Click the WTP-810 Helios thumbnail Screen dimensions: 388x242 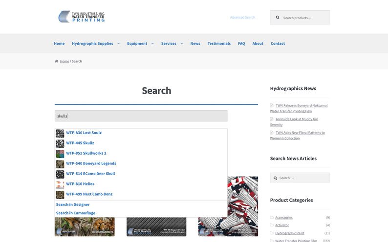pyautogui.click(x=60, y=184)
